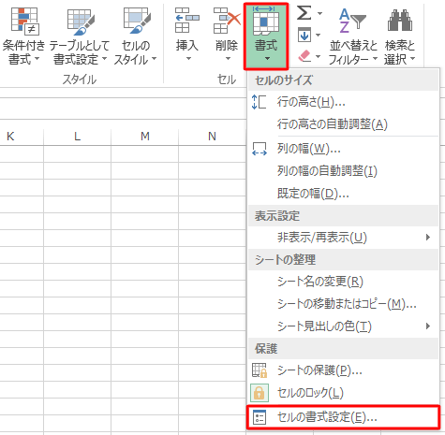Click the テーブルとして書式設定 table format icon

[81, 22]
